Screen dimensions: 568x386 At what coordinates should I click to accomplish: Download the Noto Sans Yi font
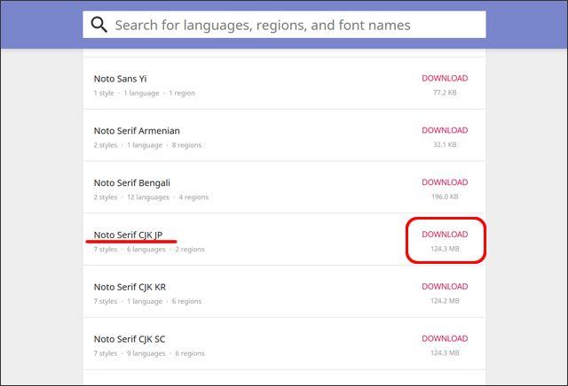pos(445,78)
